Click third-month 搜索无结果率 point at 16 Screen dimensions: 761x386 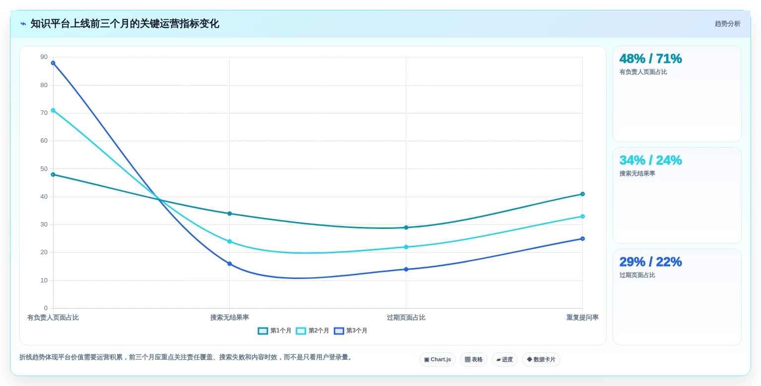click(229, 264)
